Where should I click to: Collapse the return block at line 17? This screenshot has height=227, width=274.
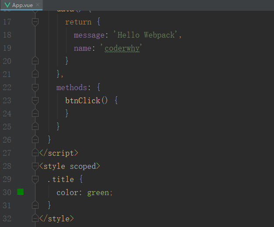[35, 22]
